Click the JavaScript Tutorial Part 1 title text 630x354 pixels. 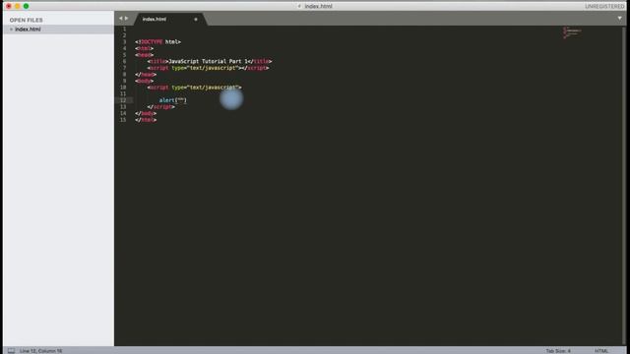click(x=208, y=61)
